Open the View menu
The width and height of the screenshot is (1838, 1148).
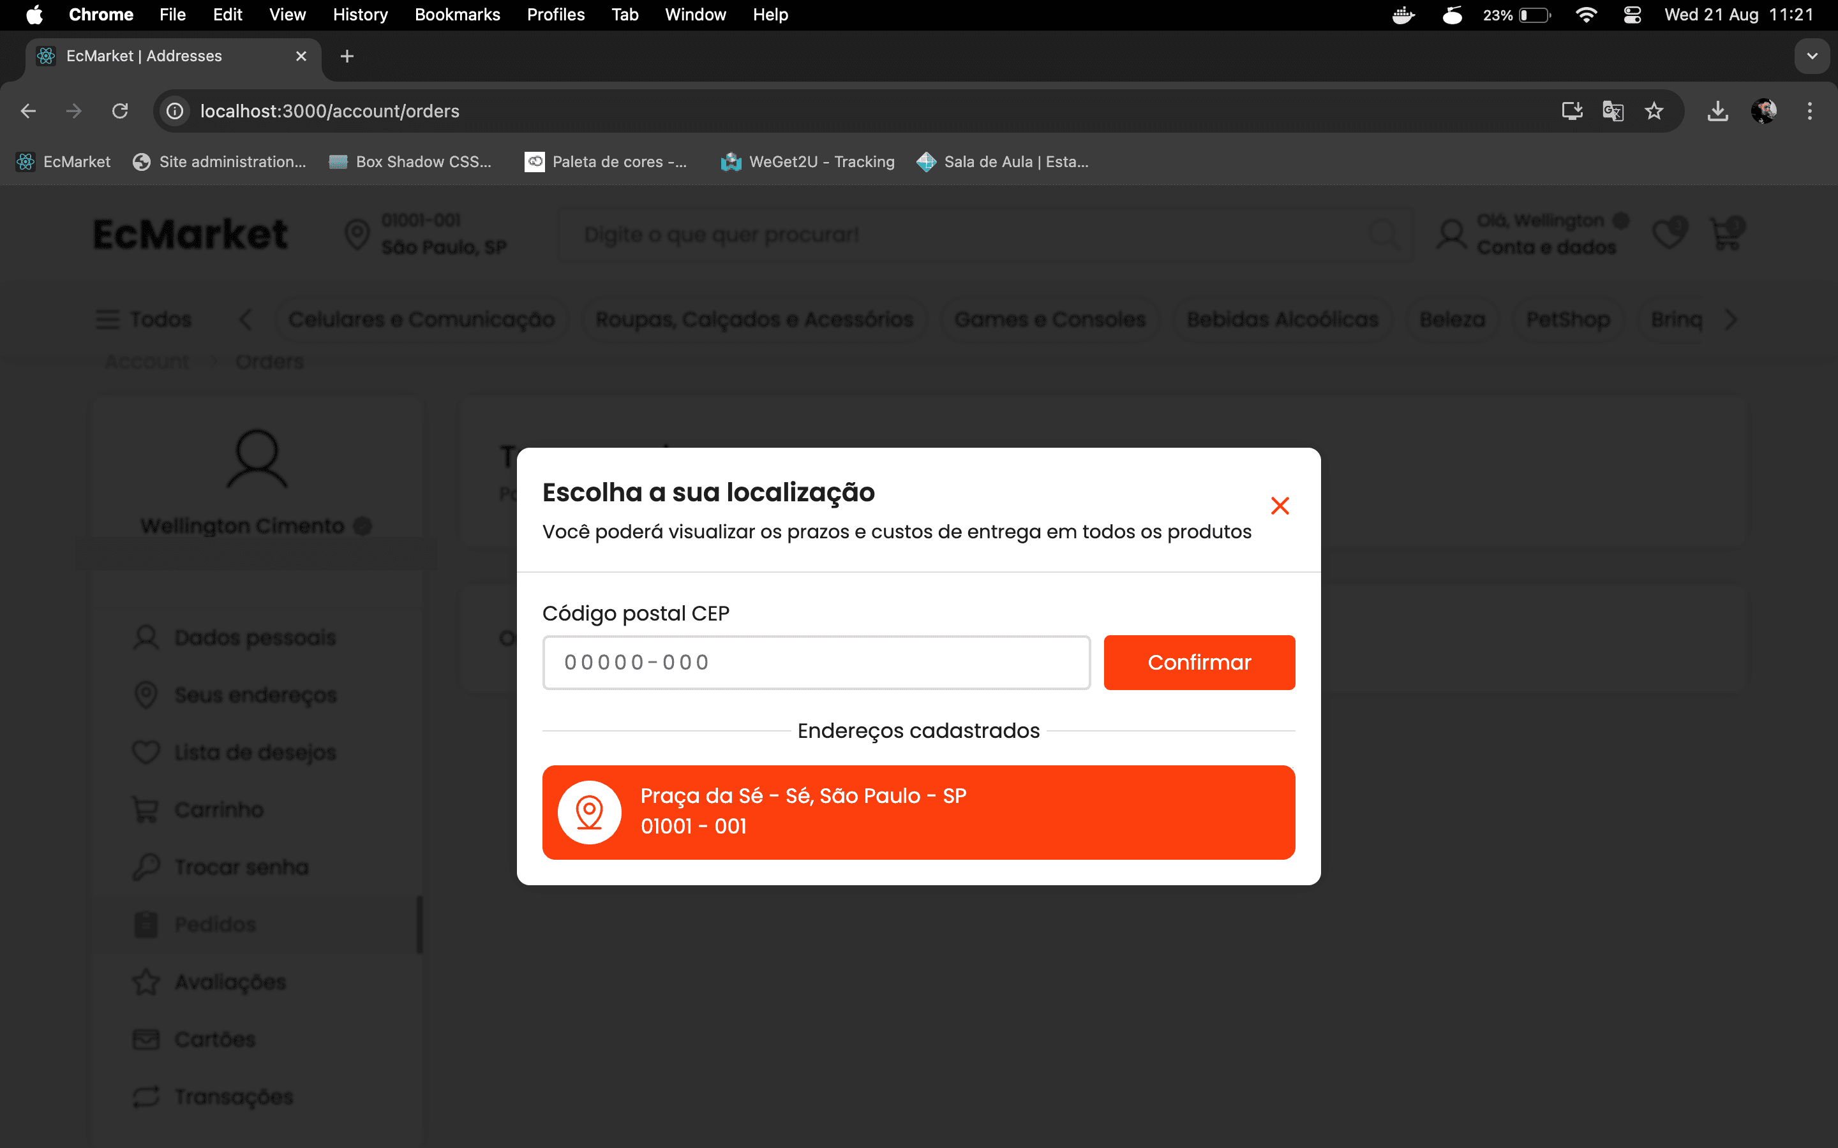tap(287, 15)
